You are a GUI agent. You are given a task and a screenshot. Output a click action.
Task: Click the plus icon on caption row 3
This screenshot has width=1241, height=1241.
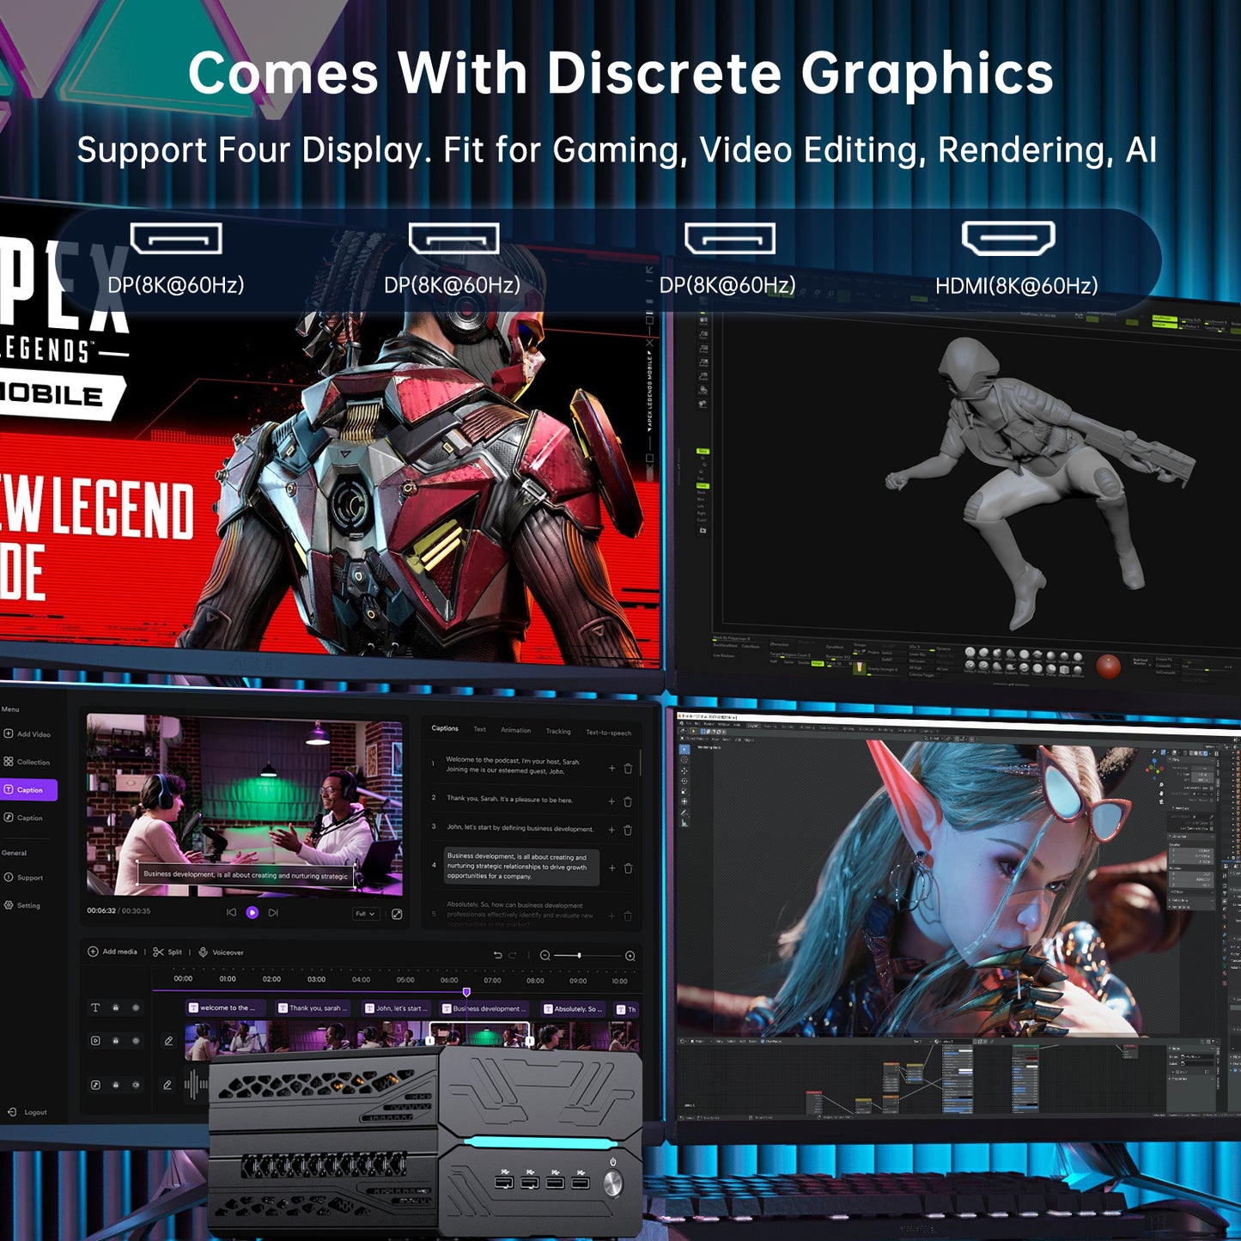[x=611, y=830]
